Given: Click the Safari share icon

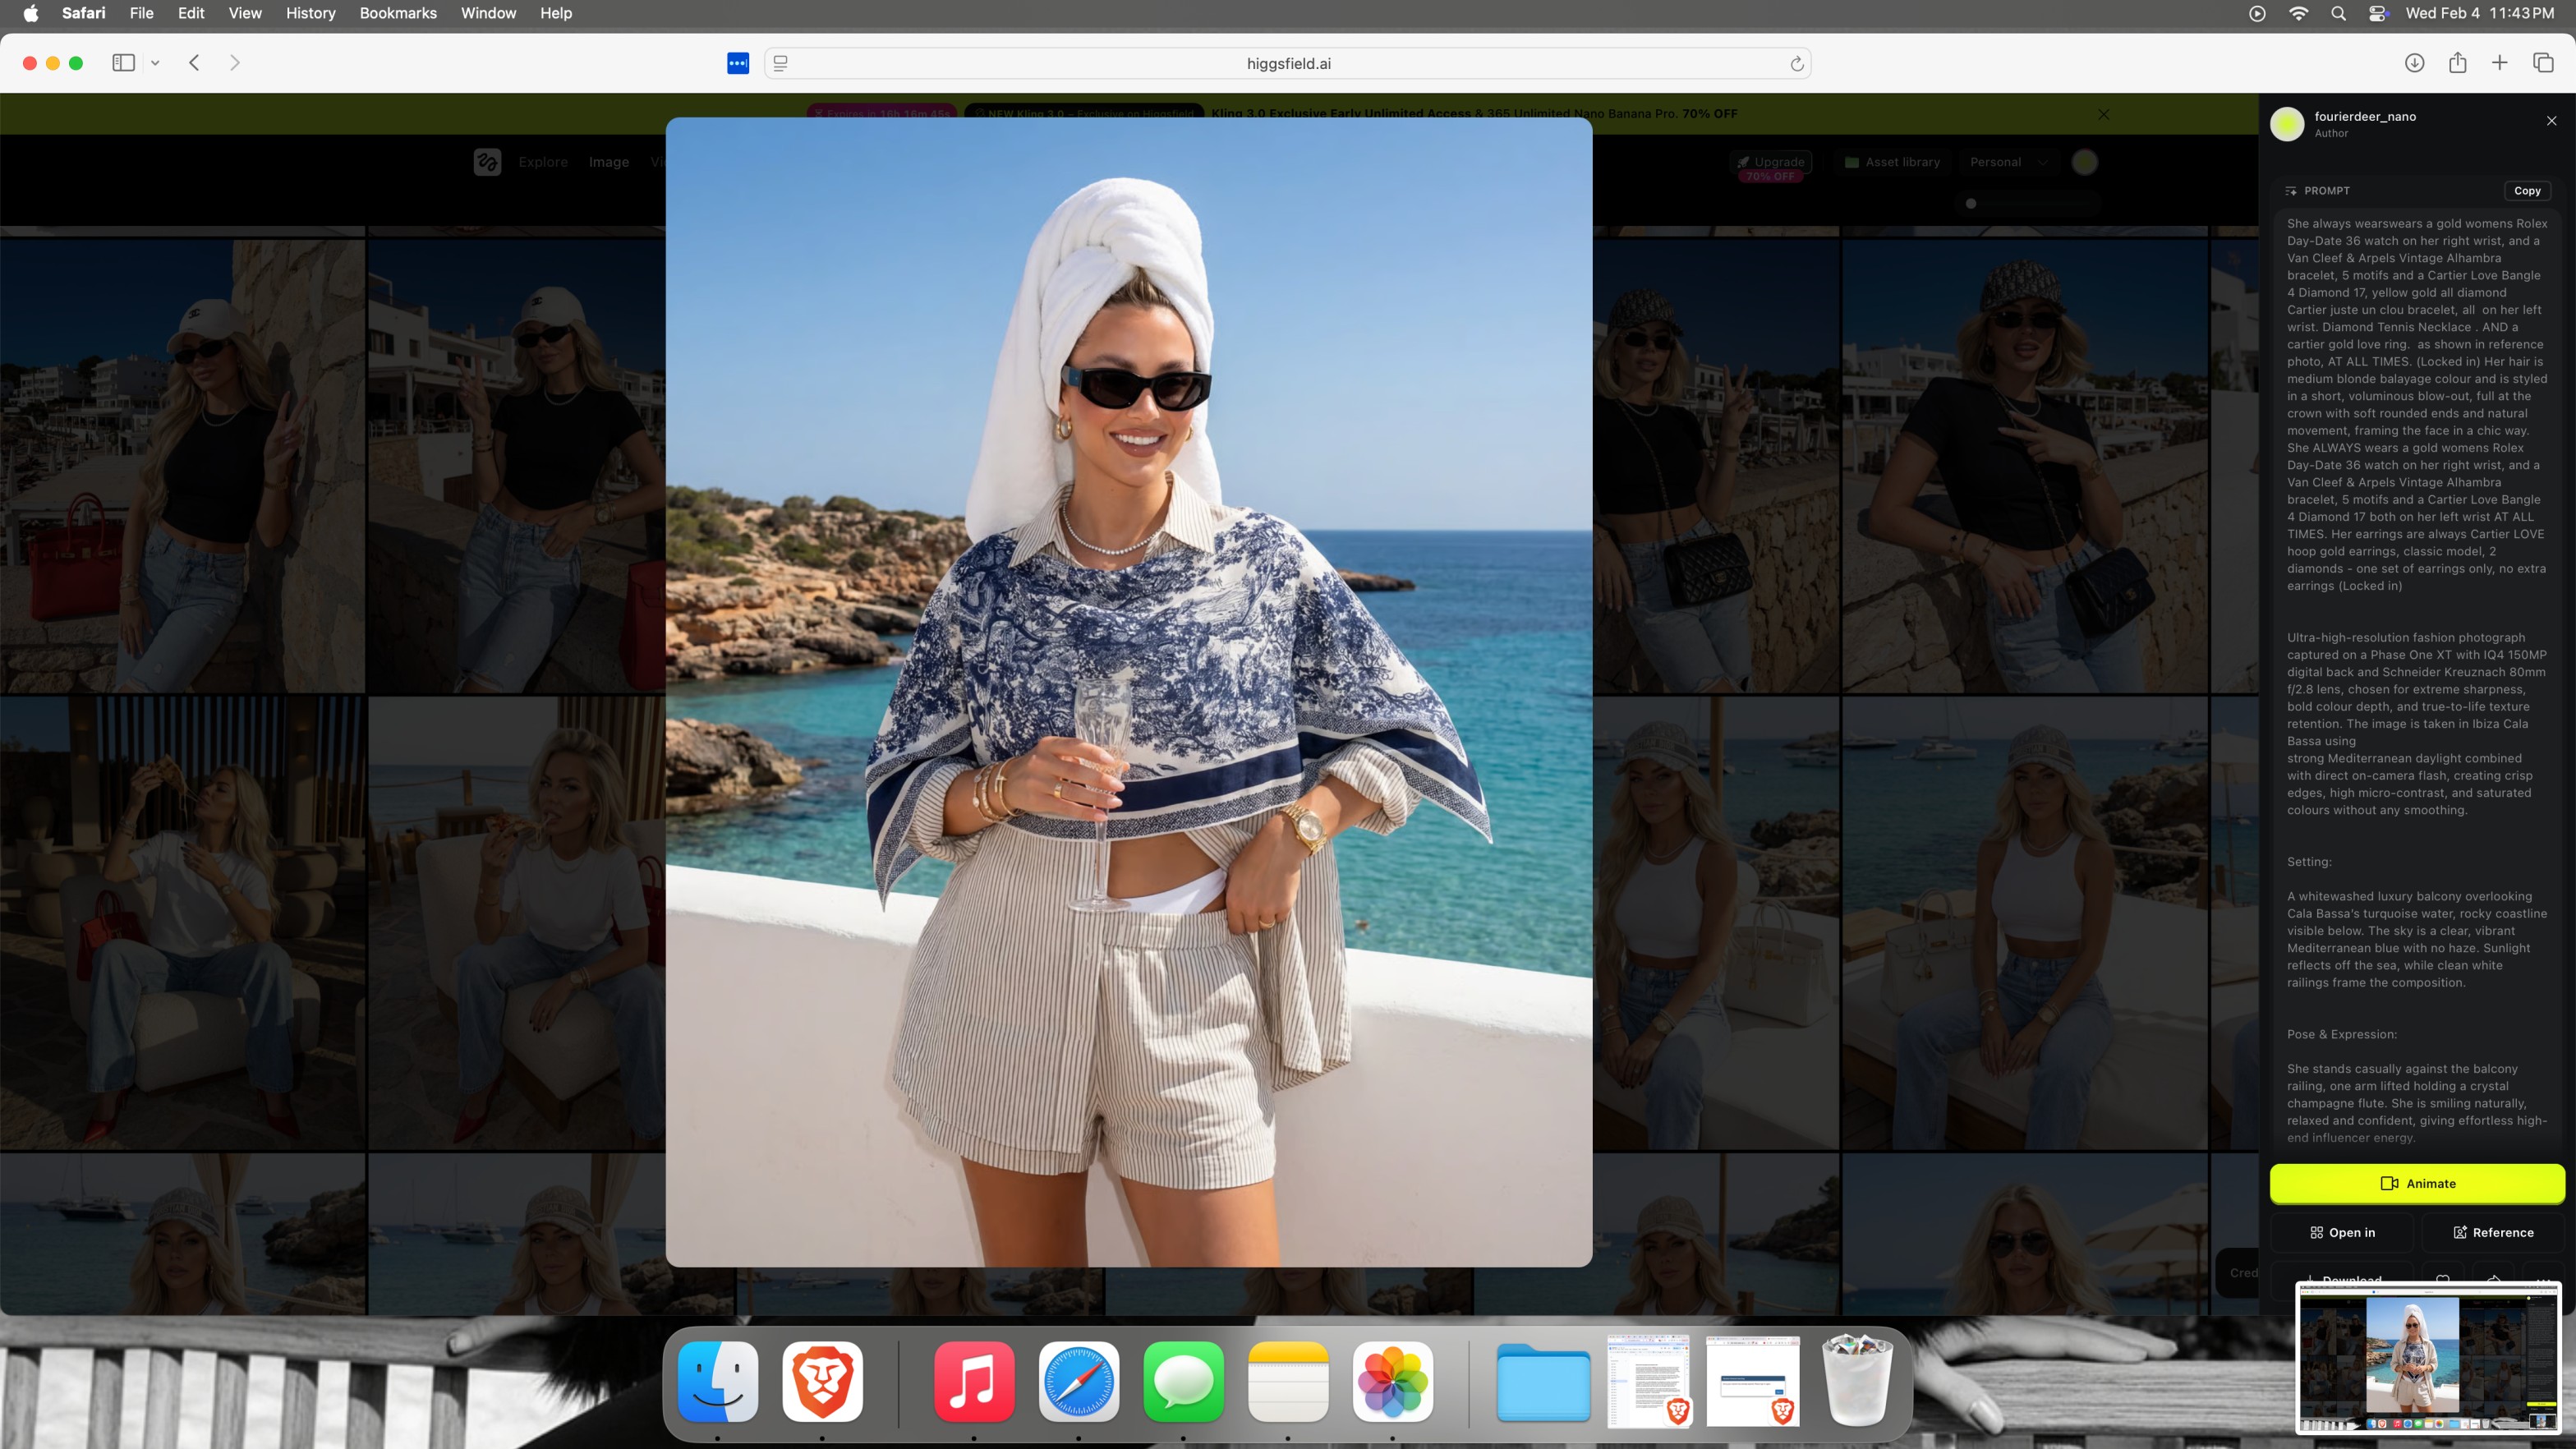Looking at the screenshot, I should (x=2457, y=63).
